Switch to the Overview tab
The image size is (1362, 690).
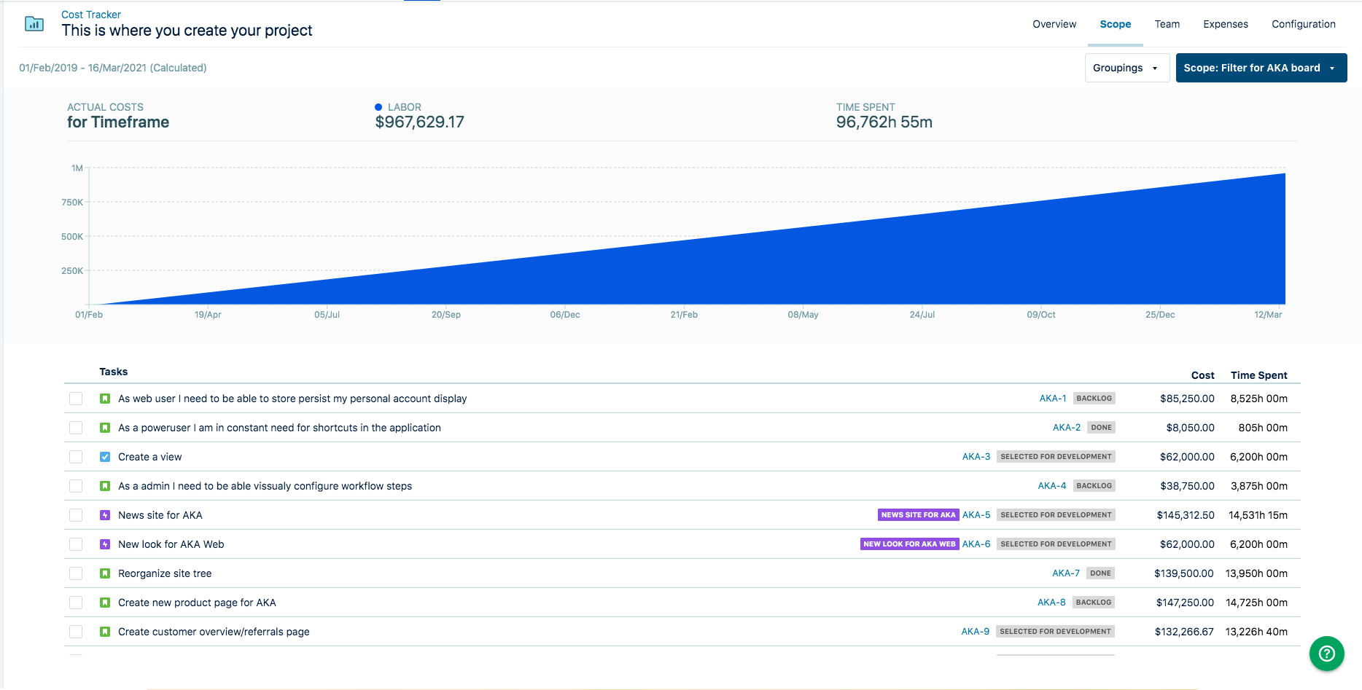coord(1054,24)
